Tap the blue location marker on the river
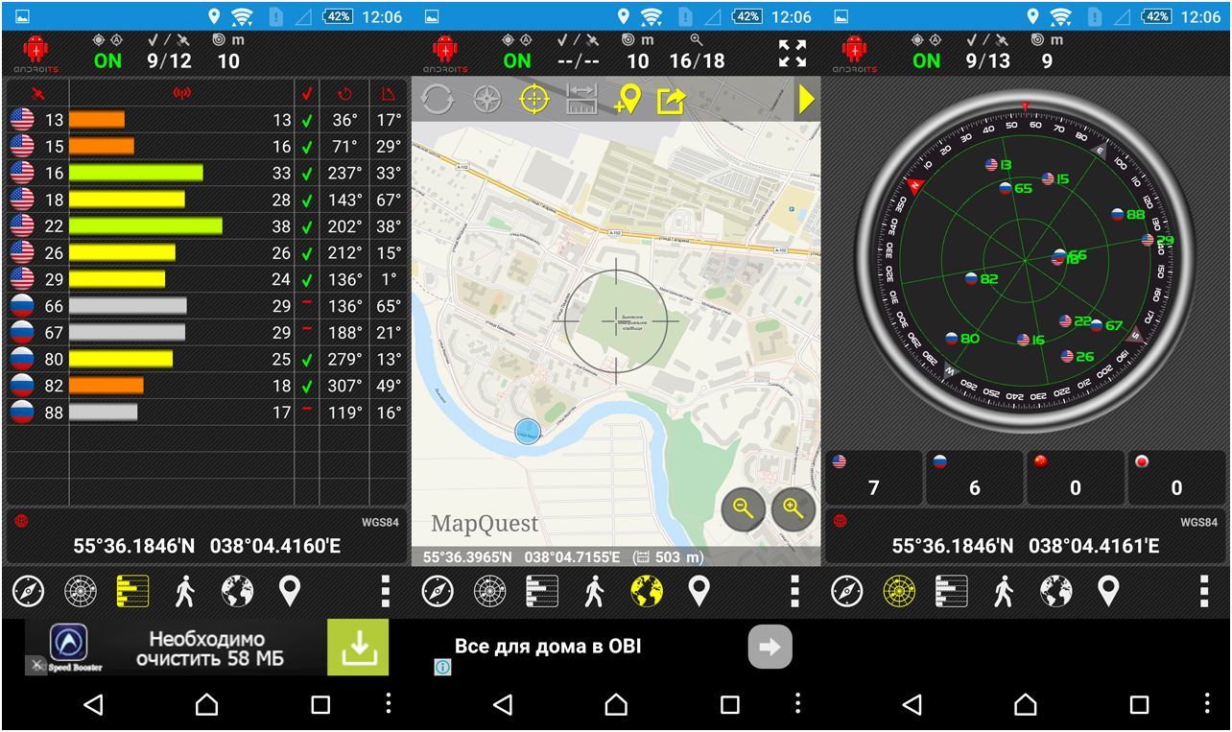Viewport: 1232px width, 732px height. (528, 433)
